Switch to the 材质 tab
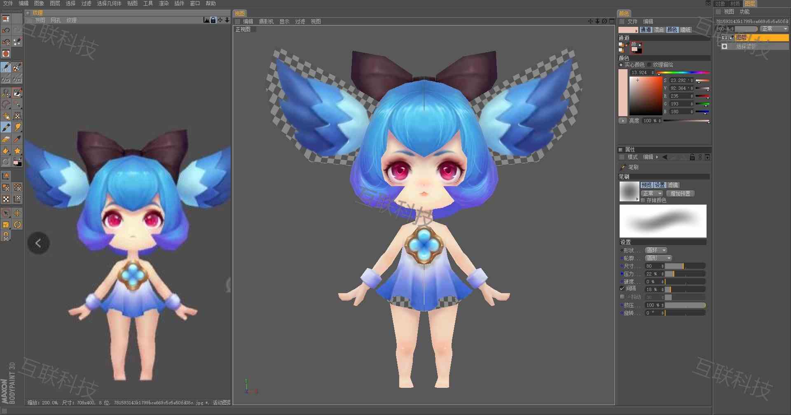791x415 pixels. pos(735,4)
